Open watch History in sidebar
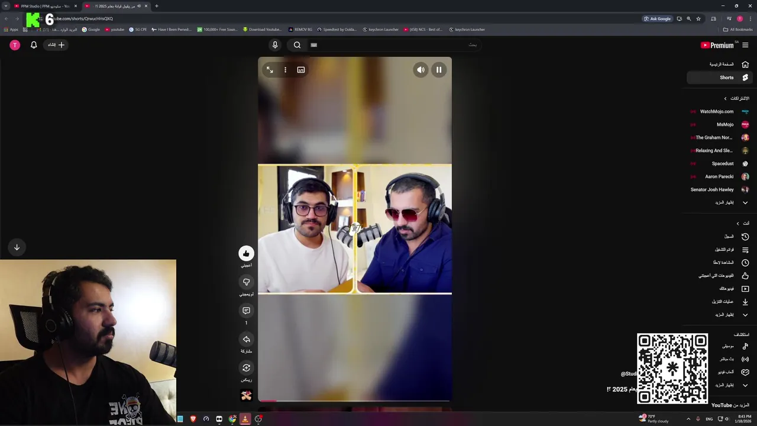The image size is (757, 426). (x=720, y=237)
